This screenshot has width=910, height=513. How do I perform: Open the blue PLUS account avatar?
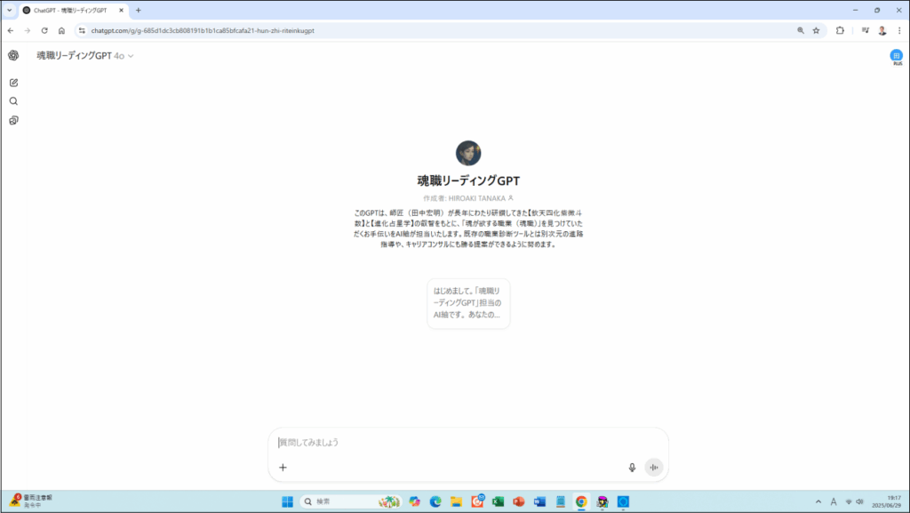pyautogui.click(x=896, y=56)
